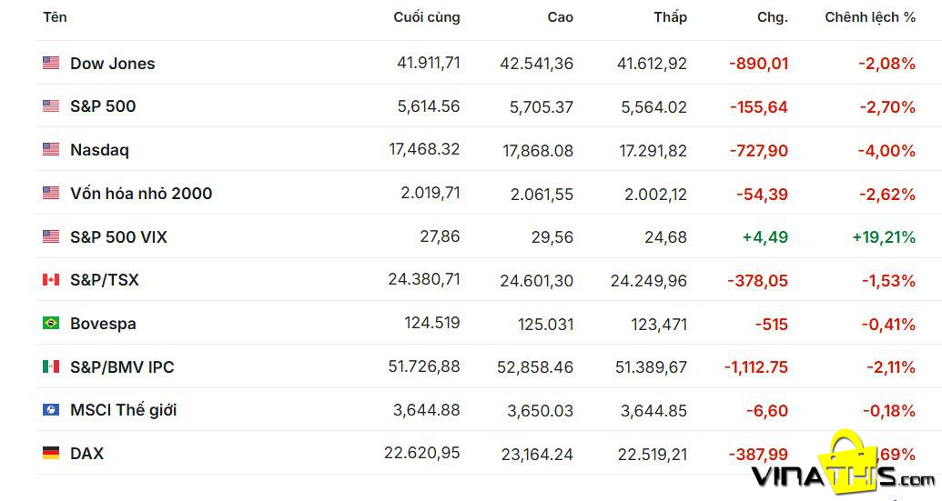Sort table by Cuối cùng column
Screen dimensions: 942x501
pyautogui.click(x=427, y=17)
